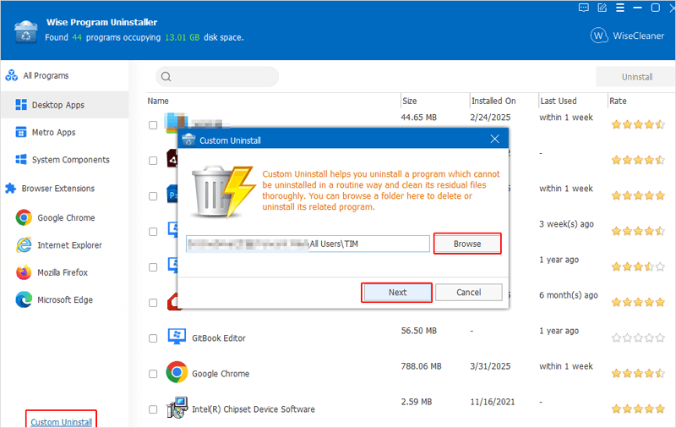Viewport: 676px width, 428px height.
Task: Check the checkbox in the 6 month(s) ago row
Action: [x=153, y=303]
